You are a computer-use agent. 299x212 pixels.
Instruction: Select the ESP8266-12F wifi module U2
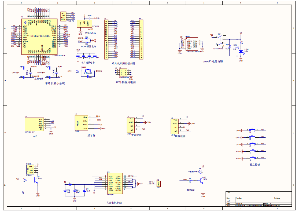(x=34, y=125)
